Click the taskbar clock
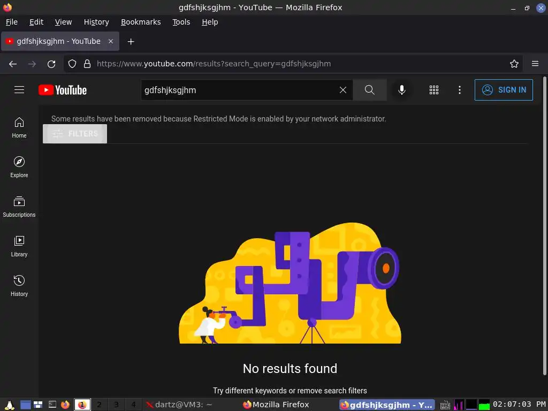548x411 pixels. click(519, 405)
